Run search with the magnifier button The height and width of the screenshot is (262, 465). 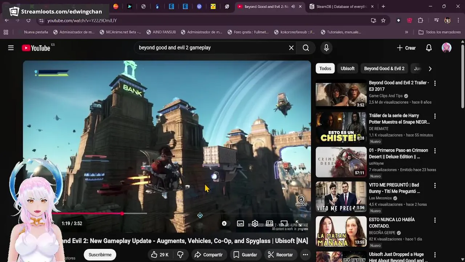[x=306, y=48]
